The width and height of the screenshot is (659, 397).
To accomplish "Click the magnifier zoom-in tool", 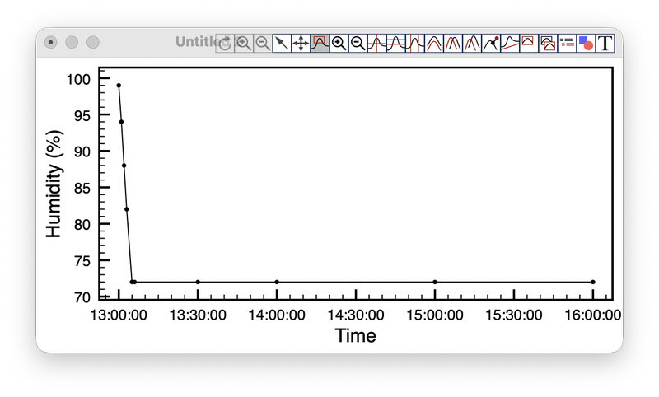I will tap(339, 43).
